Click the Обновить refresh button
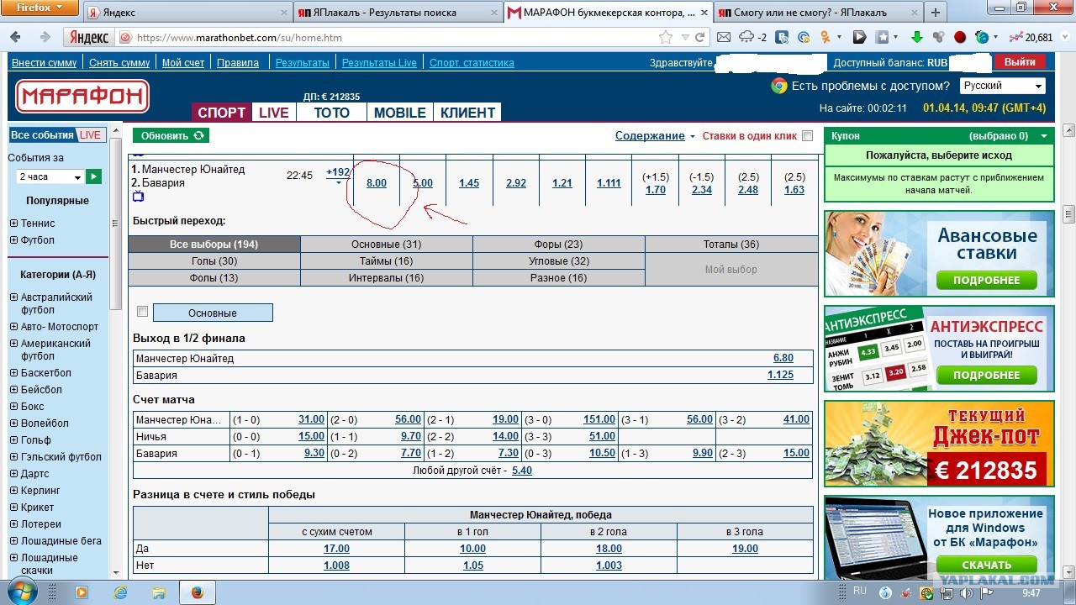The height and width of the screenshot is (605, 1076). [x=171, y=135]
